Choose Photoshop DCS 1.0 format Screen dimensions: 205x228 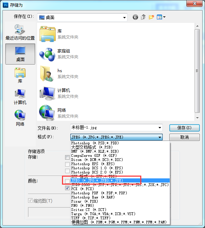pos(120,168)
